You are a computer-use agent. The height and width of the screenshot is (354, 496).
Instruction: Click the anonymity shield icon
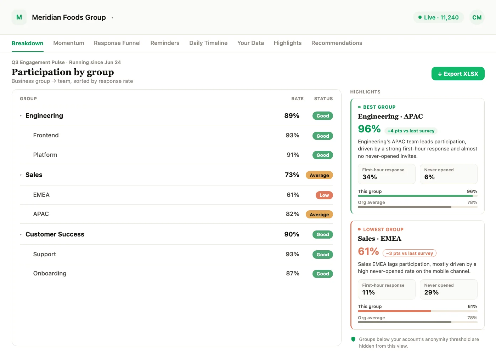pyautogui.click(x=353, y=339)
